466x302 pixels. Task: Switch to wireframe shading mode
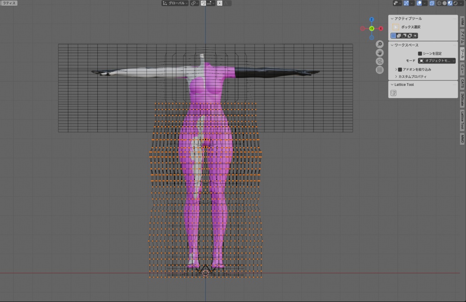pyautogui.click(x=439, y=3)
